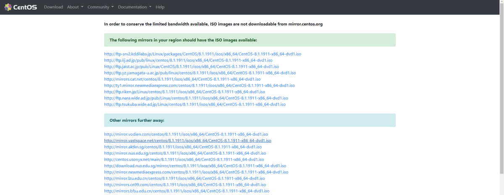Viewport: 504px width, 195px height.
Task: Open the download.nus.edu.sg ISO link
Action: (x=195, y=166)
